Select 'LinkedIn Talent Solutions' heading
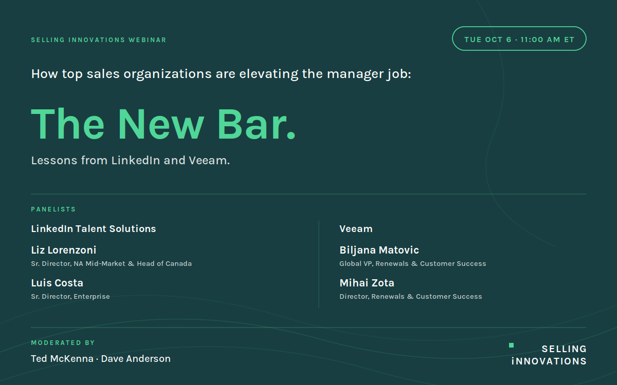The height and width of the screenshot is (385, 617). 94,229
